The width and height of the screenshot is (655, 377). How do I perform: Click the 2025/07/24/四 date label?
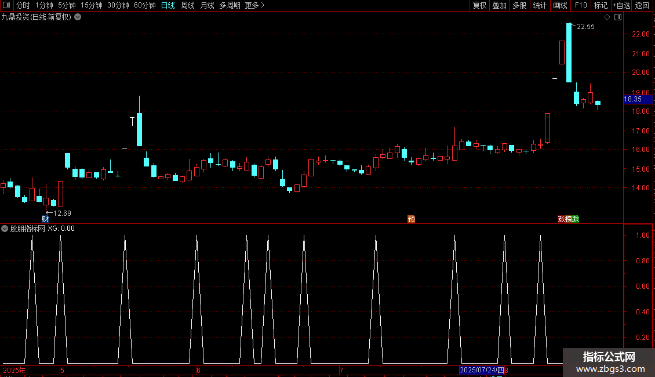482,370
